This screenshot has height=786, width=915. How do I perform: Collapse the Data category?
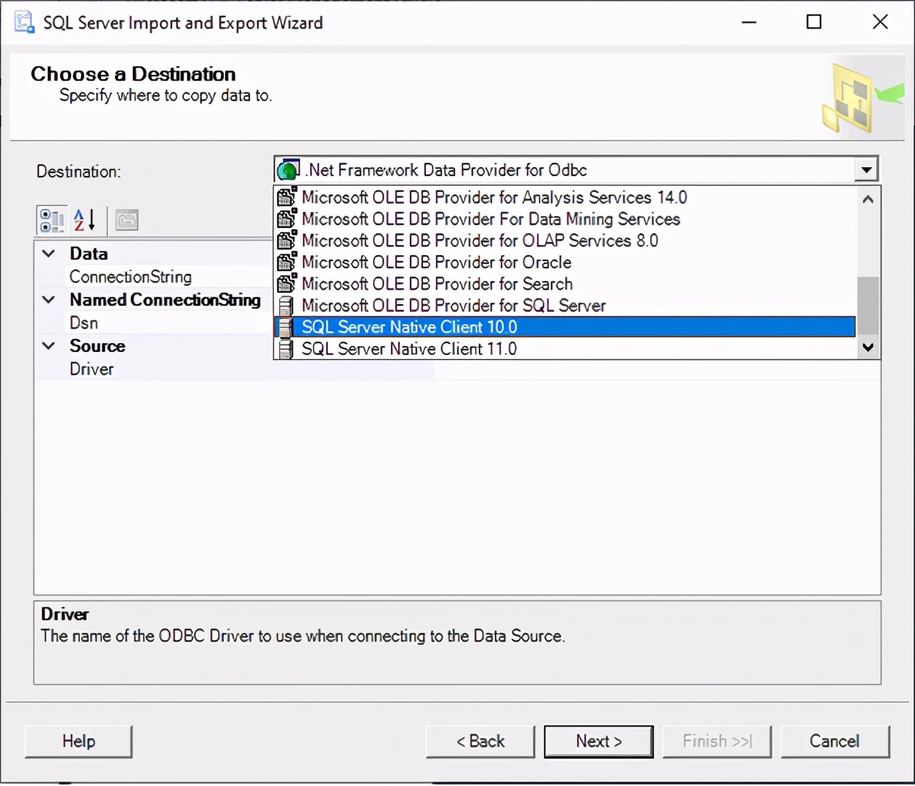49,254
